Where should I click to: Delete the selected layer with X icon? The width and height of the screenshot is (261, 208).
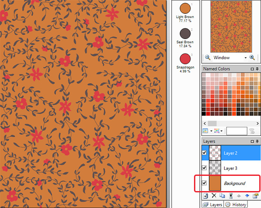click(x=214, y=196)
